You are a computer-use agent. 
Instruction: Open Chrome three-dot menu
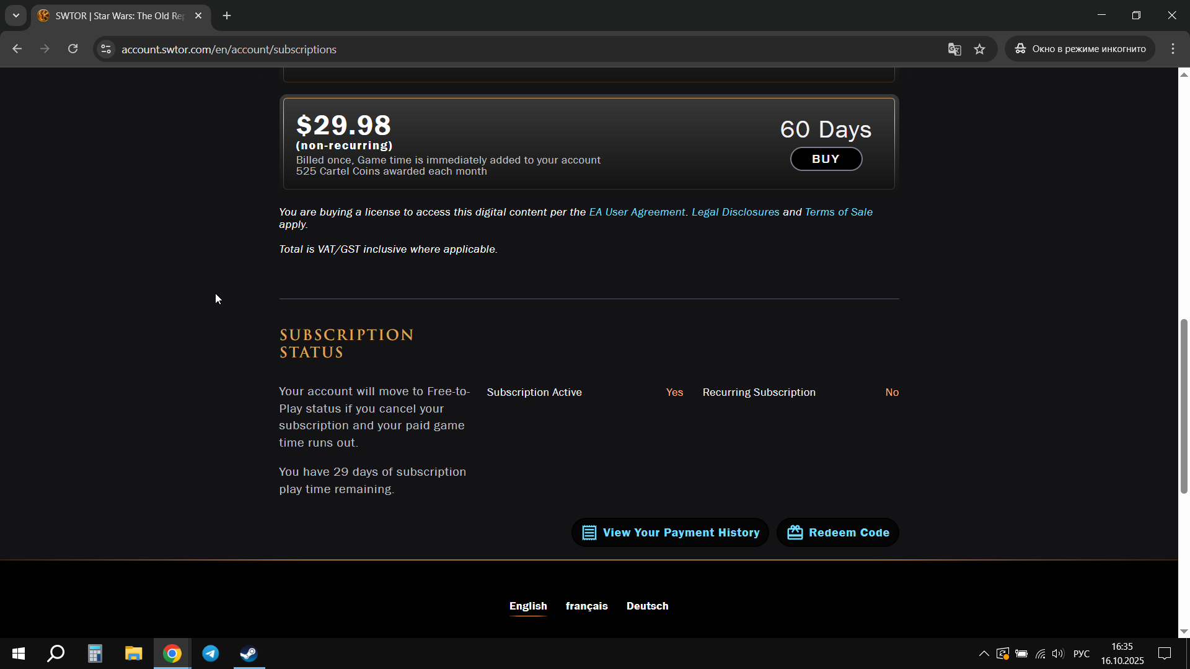tap(1173, 49)
